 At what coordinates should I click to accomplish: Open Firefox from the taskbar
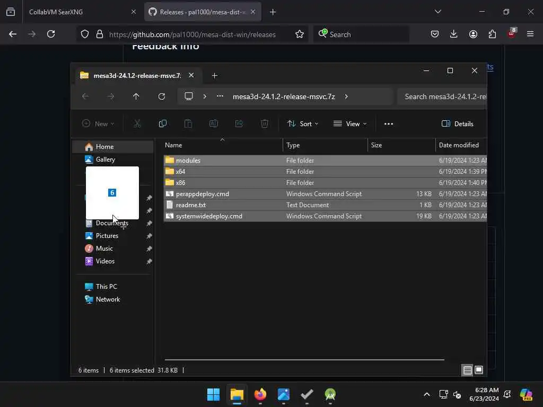260,394
